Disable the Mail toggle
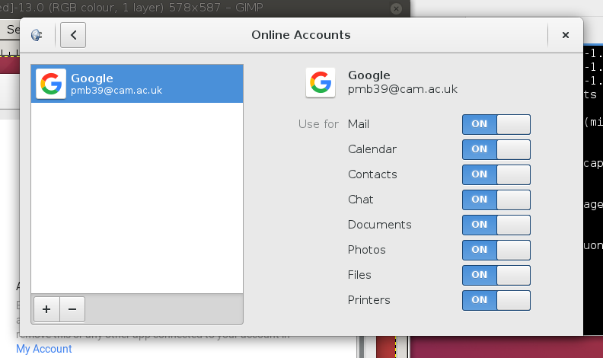 496,124
